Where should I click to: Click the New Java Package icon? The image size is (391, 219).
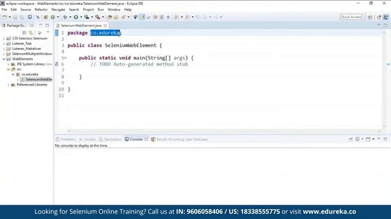pyautogui.click(x=46, y=17)
